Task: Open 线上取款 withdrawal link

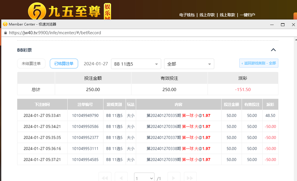Action: tap(227, 15)
